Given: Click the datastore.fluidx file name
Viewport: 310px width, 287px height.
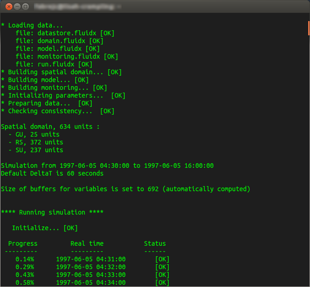Looking at the screenshot, I should 65,33.
